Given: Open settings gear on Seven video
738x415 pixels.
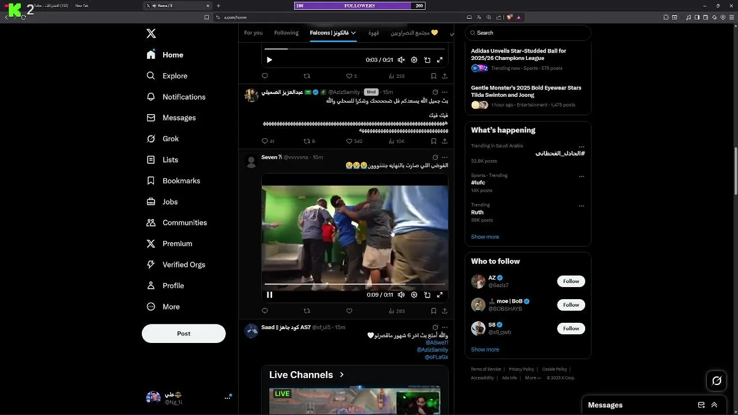Looking at the screenshot, I should 414,295.
